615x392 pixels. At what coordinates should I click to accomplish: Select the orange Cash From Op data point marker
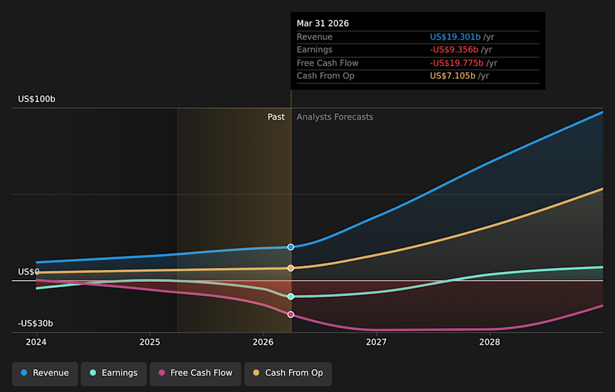pos(291,268)
